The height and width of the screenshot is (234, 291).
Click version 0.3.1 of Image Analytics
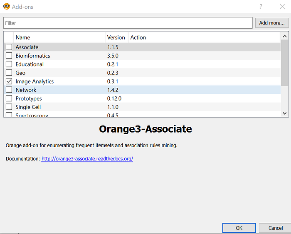[113, 81]
